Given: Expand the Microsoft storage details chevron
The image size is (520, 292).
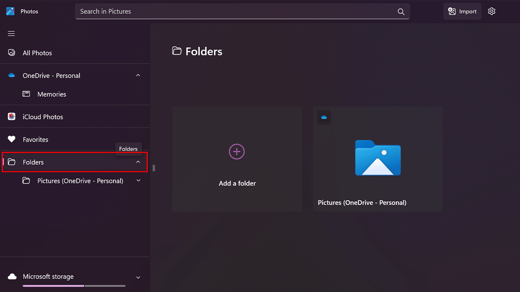Looking at the screenshot, I should coord(138,277).
